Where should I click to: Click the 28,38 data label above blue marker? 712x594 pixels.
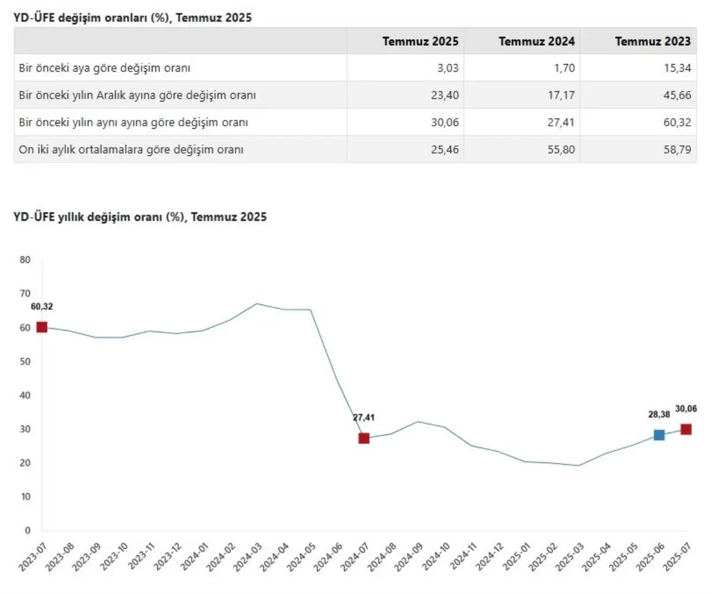[657, 417]
